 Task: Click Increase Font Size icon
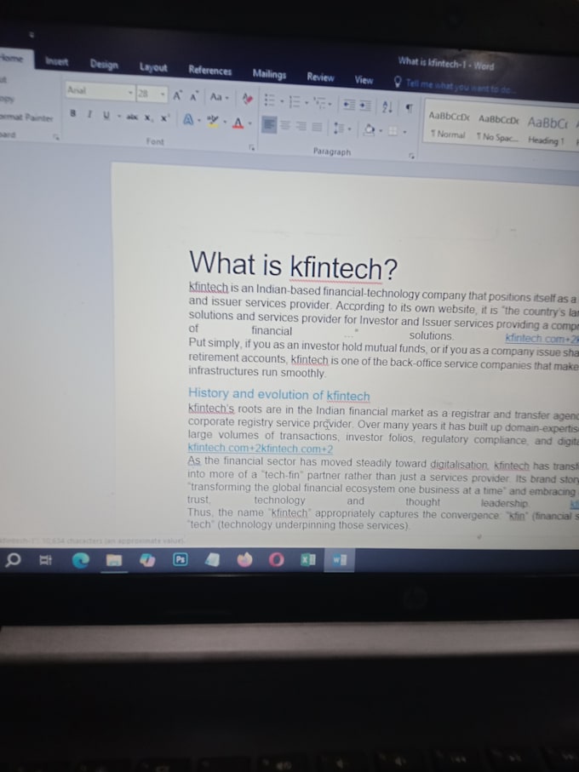[x=177, y=95]
